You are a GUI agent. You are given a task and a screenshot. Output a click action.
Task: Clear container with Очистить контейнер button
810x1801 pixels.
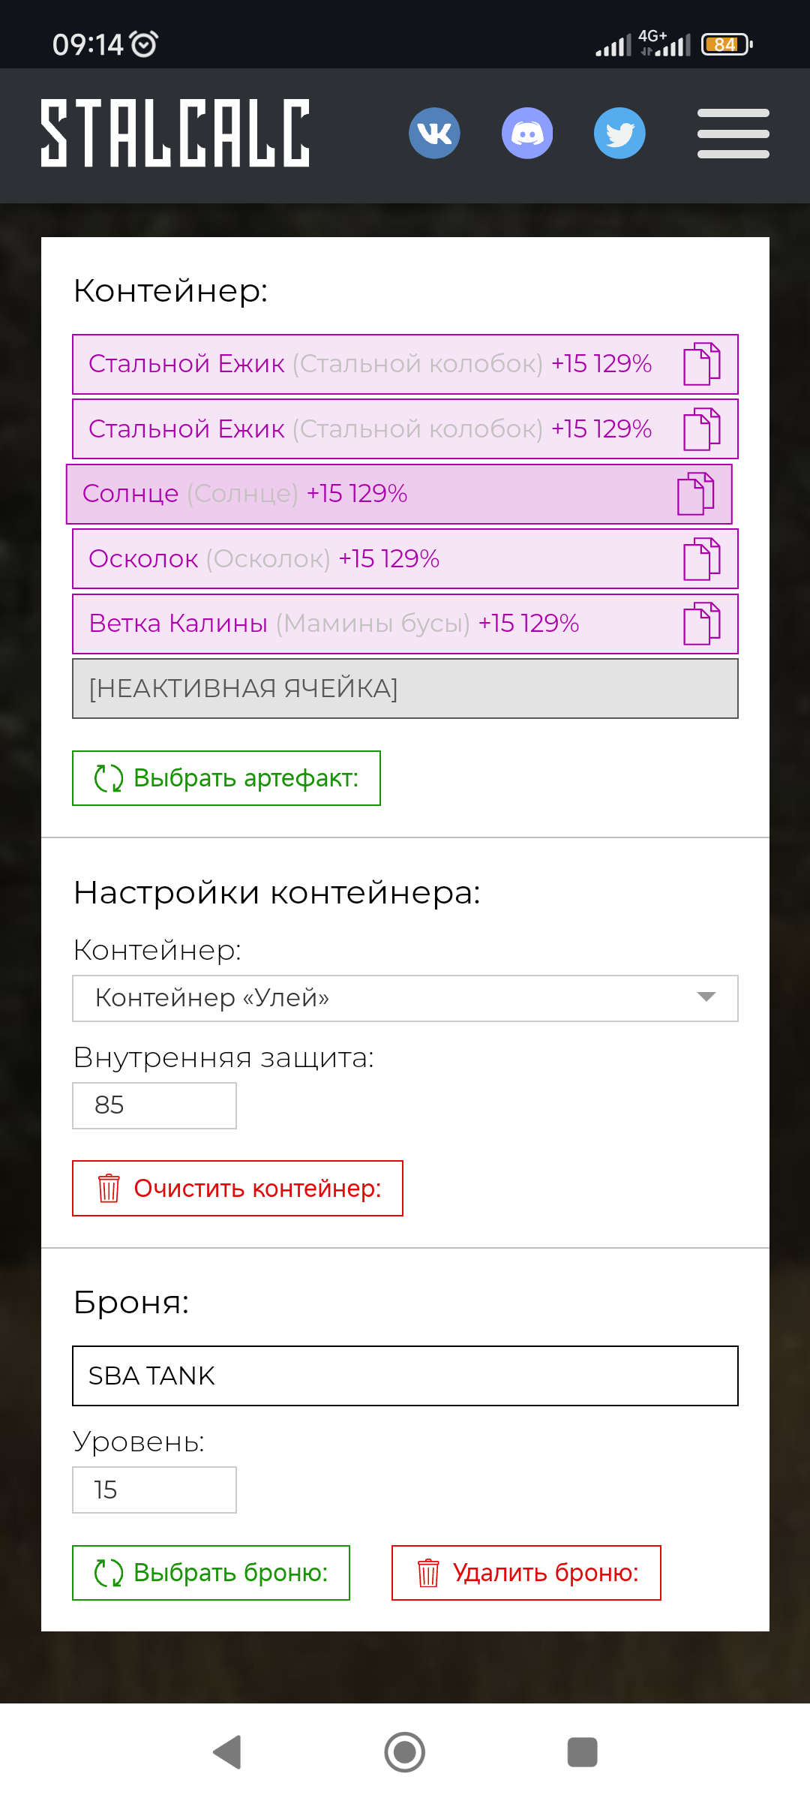coord(238,1189)
